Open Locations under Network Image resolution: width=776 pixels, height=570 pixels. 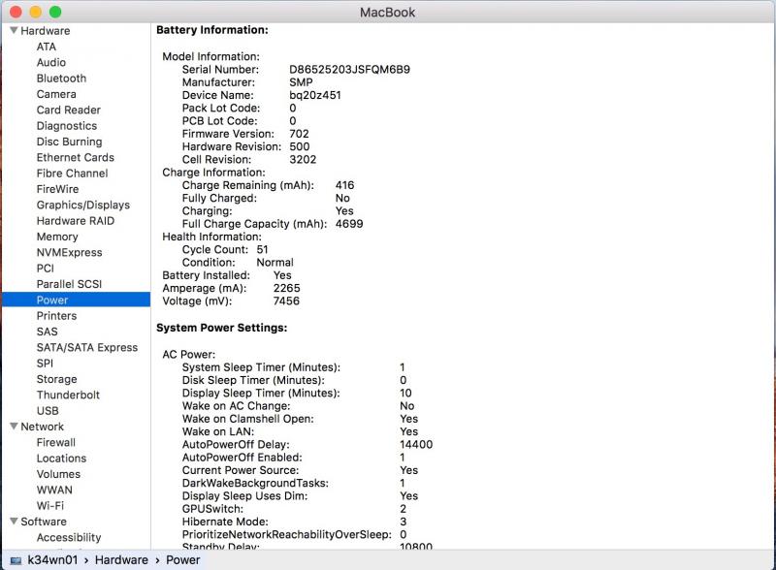pyautogui.click(x=61, y=459)
